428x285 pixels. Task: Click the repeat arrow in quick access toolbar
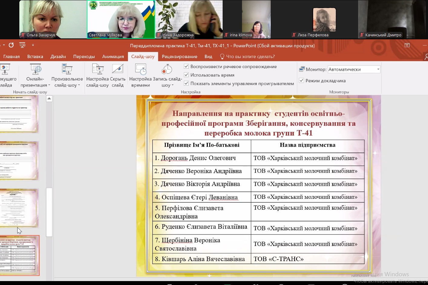(11, 45)
